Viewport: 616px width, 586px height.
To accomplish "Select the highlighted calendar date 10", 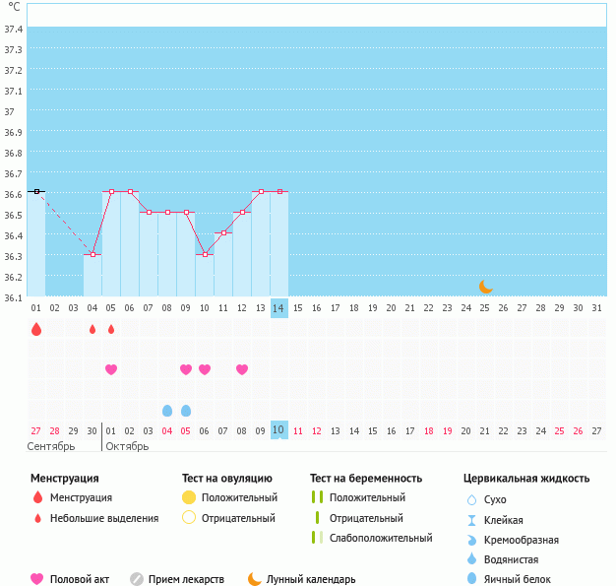I will tap(279, 430).
